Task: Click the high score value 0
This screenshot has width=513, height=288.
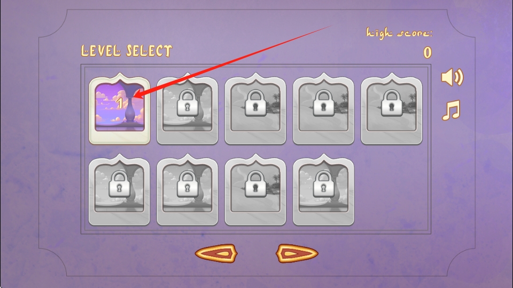Action: tap(428, 53)
